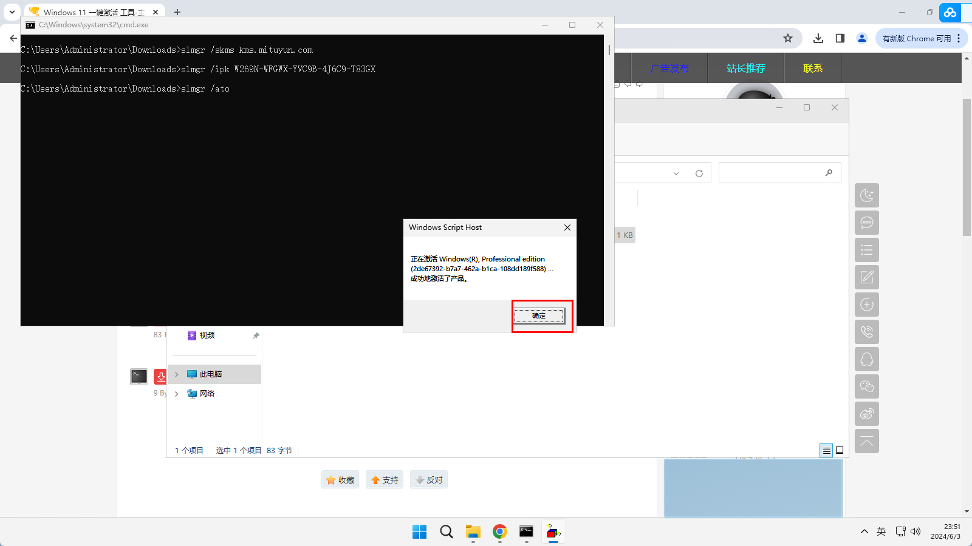Click the phone contact sidebar icon
972x546 pixels.
[x=867, y=332]
